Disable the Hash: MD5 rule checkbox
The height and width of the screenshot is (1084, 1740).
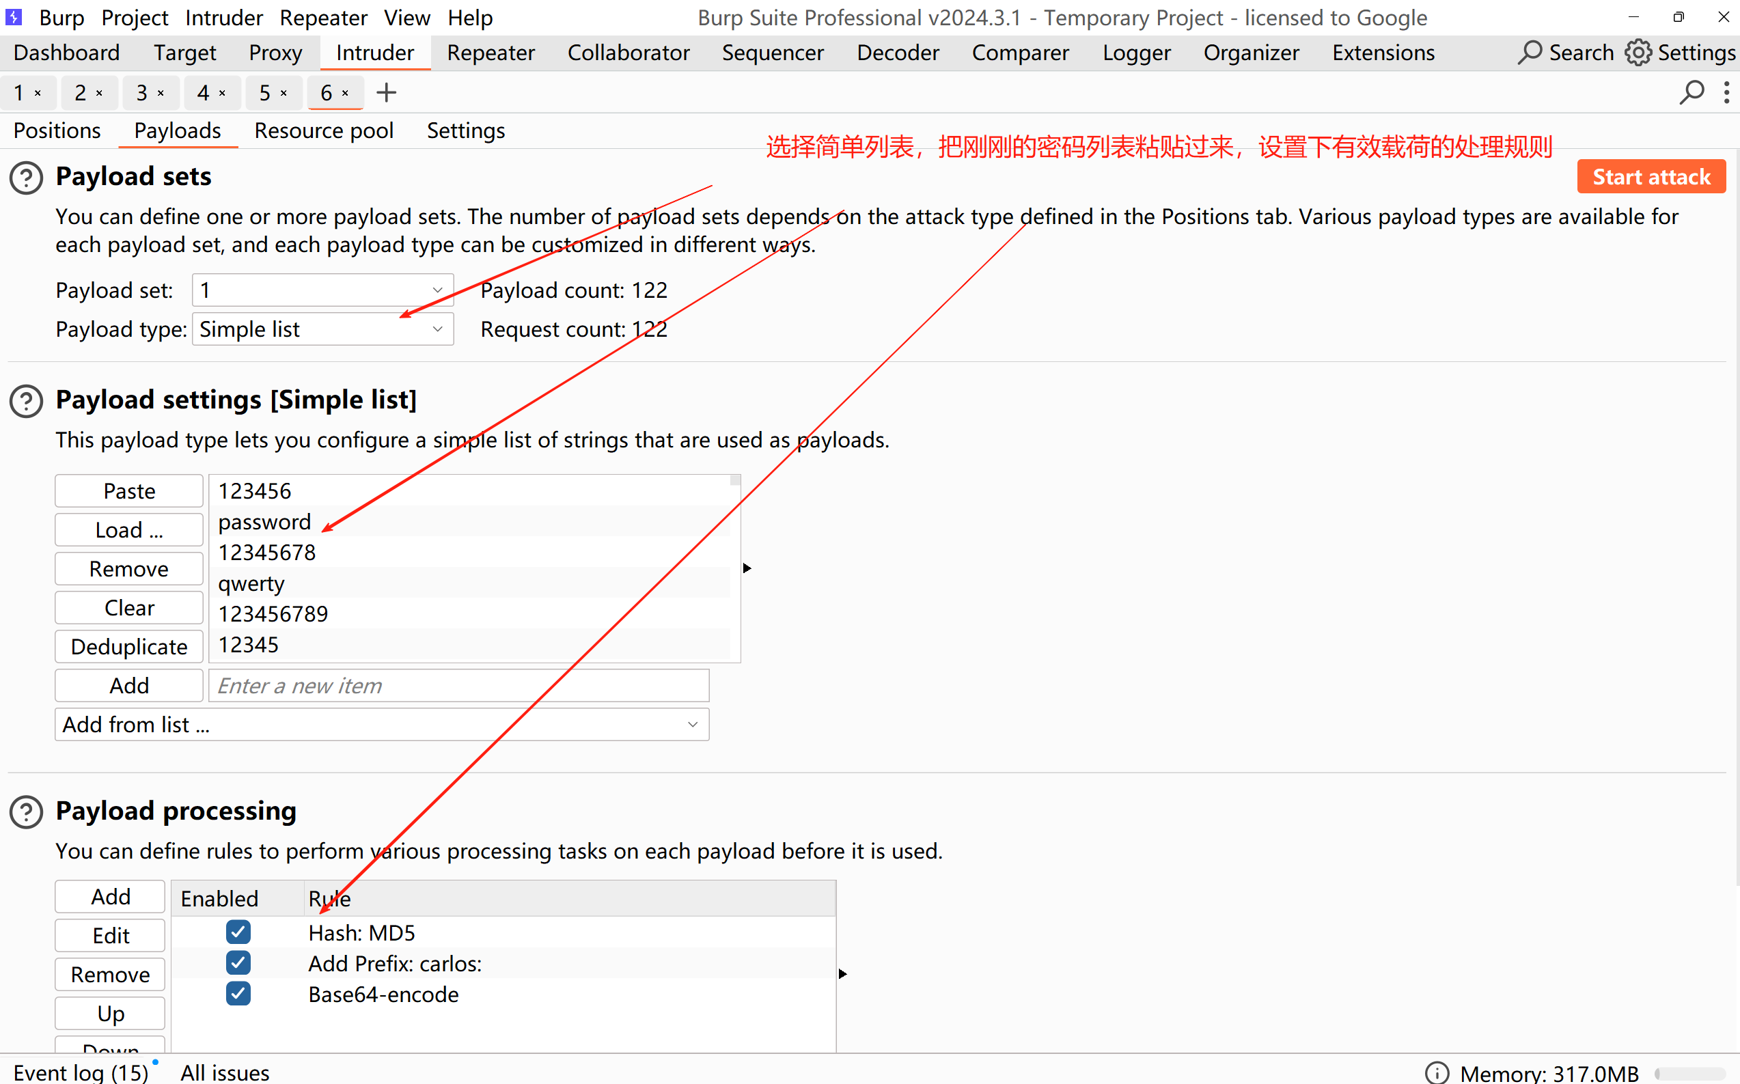(238, 932)
